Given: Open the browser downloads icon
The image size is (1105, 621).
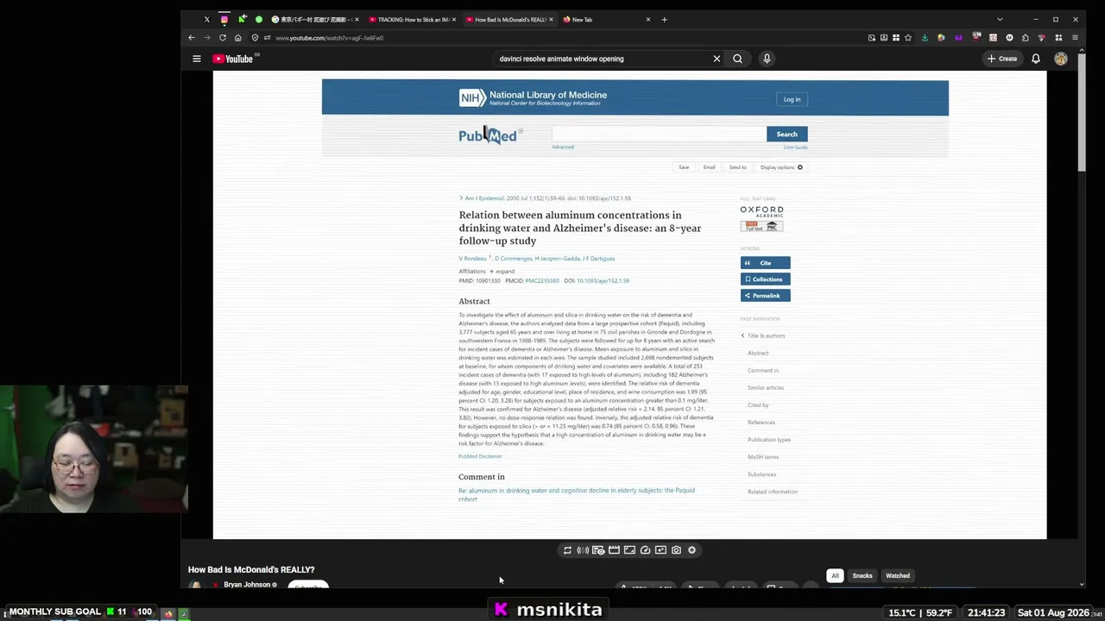Looking at the screenshot, I should coord(925,38).
